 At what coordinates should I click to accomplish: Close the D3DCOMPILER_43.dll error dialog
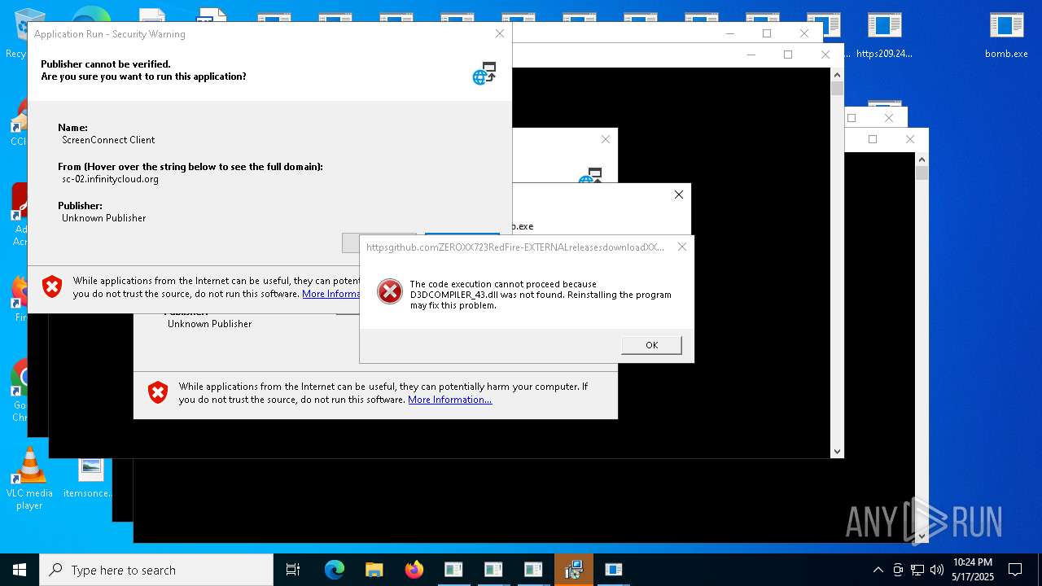tap(682, 247)
